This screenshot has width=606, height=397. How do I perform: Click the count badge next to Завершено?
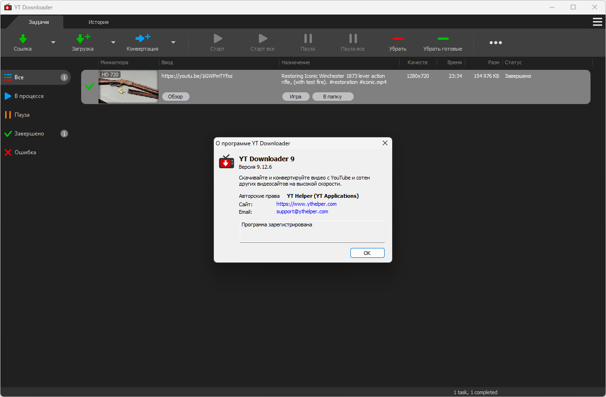(64, 134)
